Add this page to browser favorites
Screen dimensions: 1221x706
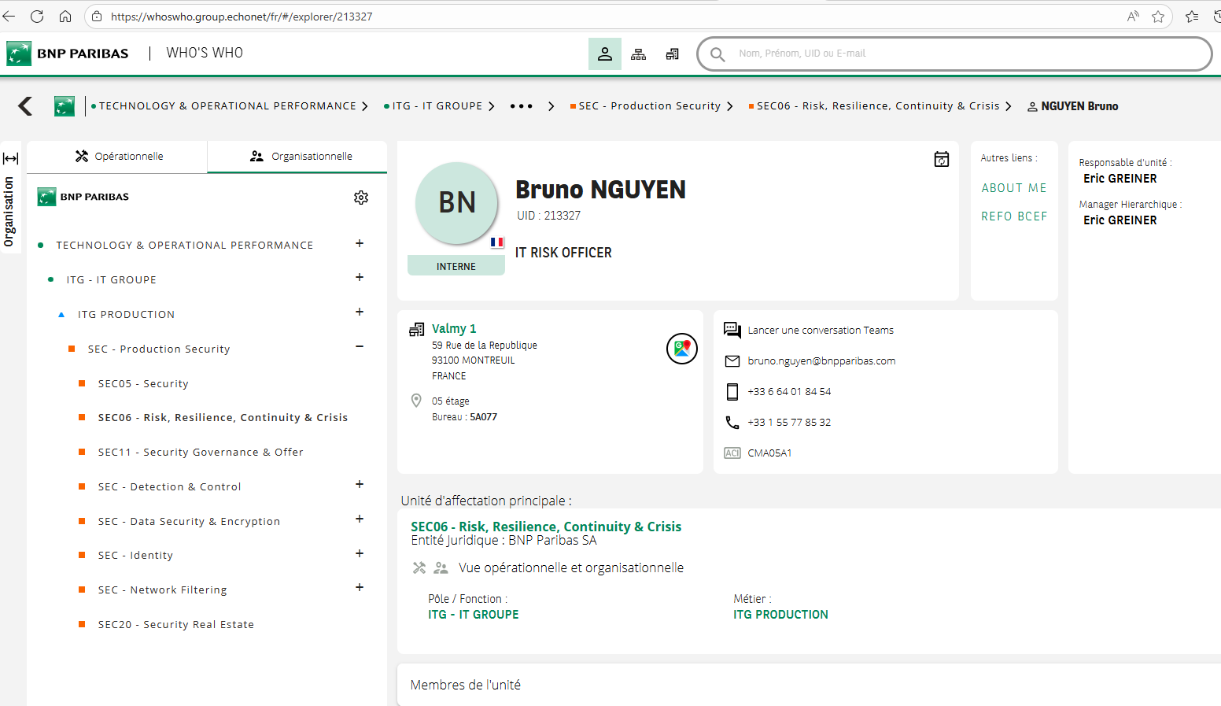[1158, 17]
